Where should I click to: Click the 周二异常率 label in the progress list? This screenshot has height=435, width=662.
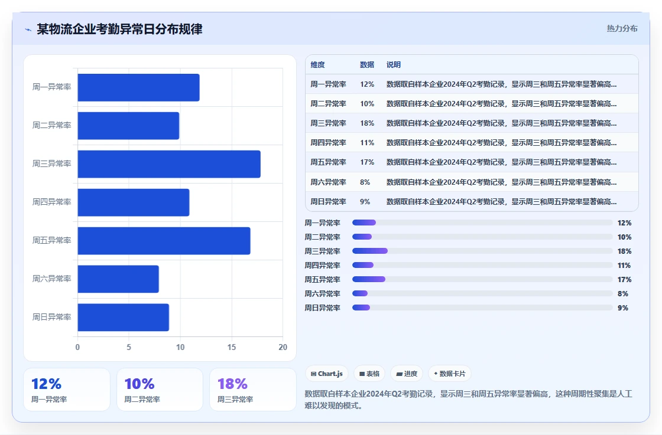pyautogui.click(x=323, y=237)
